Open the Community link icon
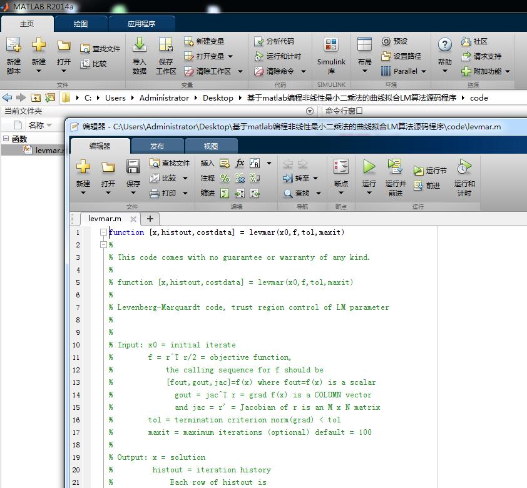 coord(466,41)
